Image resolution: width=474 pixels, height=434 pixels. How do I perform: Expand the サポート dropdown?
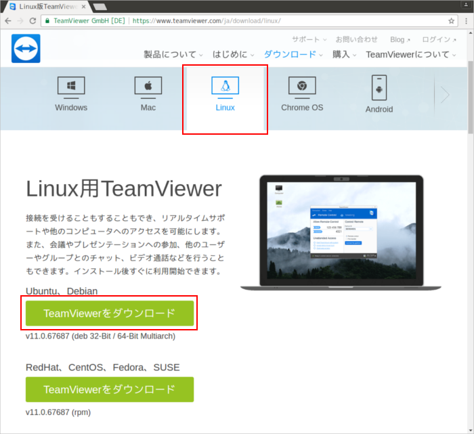309,39
